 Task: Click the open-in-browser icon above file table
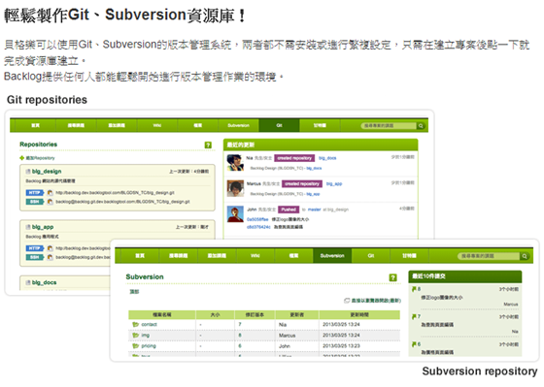347,301
